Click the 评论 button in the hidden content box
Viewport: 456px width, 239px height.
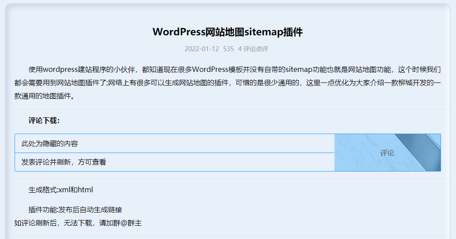click(x=388, y=153)
